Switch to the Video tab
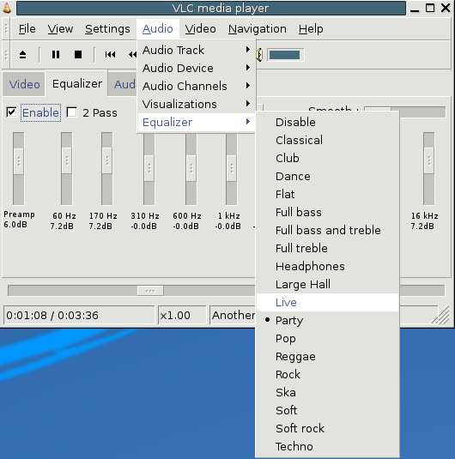Viewport: 455px width, 459px height. (x=24, y=84)
